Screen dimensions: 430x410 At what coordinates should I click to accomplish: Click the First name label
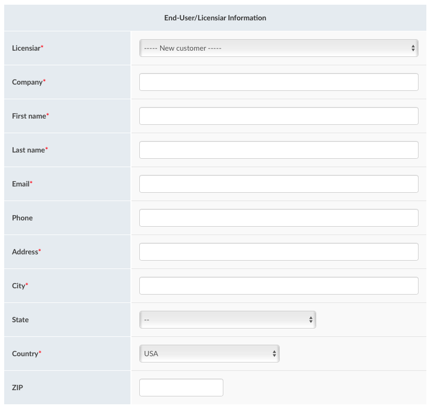29,116
